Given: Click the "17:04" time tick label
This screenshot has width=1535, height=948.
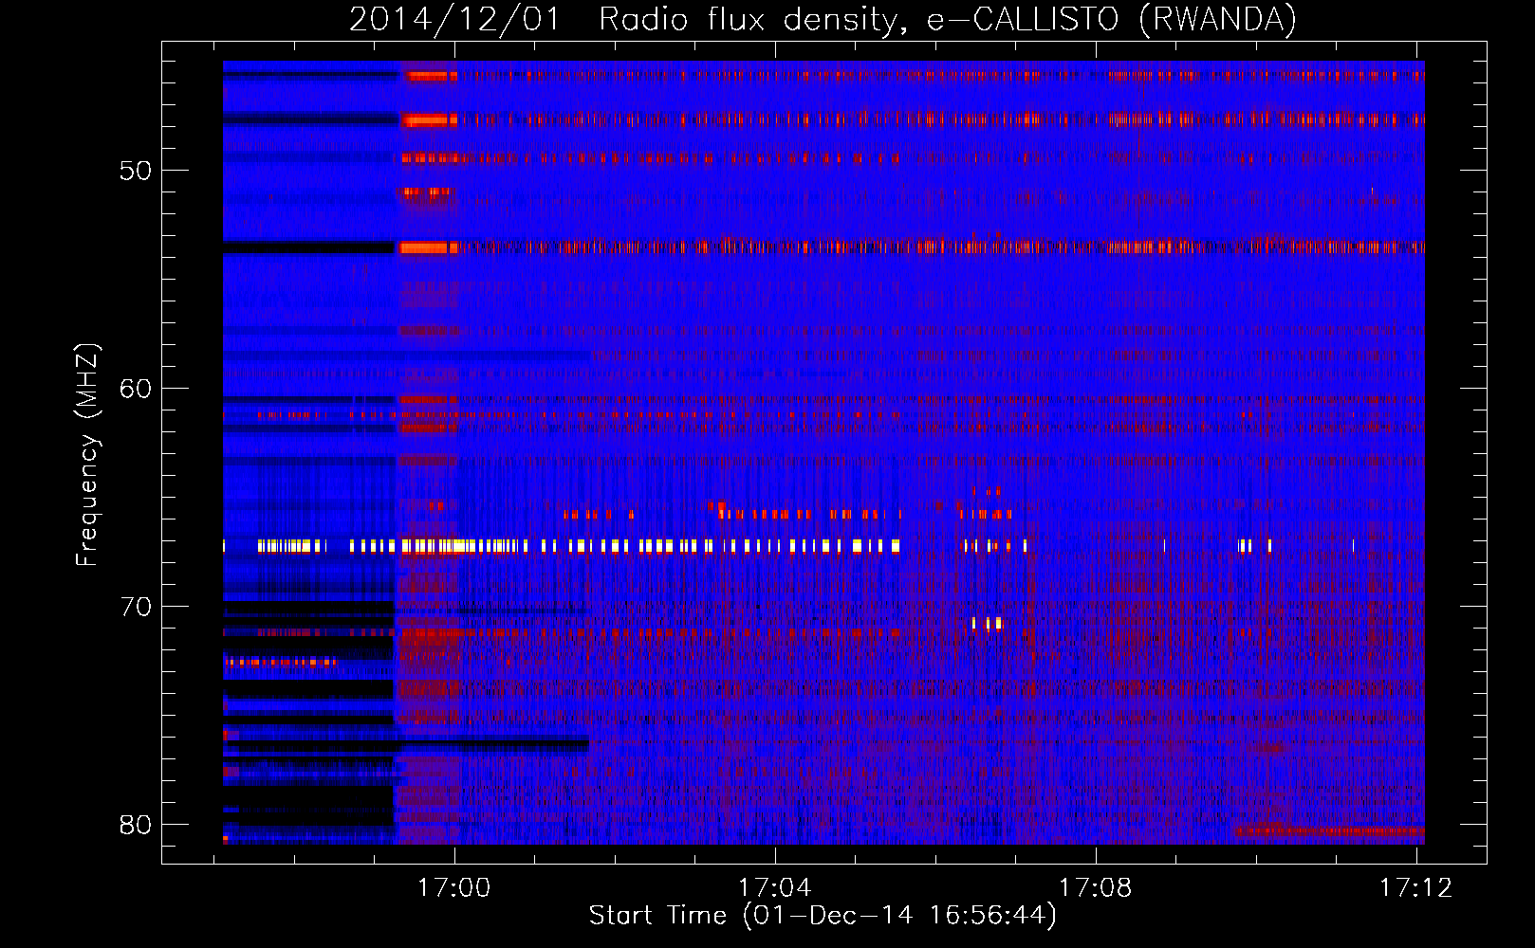Looking at the screenshot, I should pyautogui.click(x=775, y=887).
